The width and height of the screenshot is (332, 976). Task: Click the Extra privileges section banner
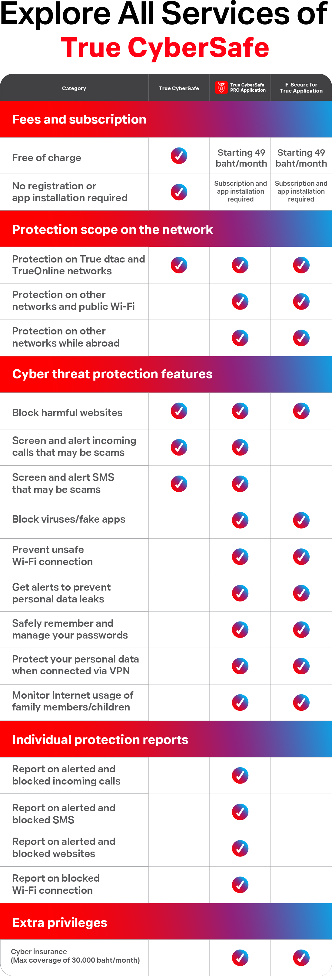60,922
